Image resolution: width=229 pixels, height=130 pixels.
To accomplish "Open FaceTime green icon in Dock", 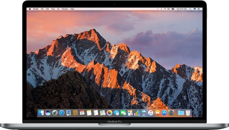I will 123,113.
